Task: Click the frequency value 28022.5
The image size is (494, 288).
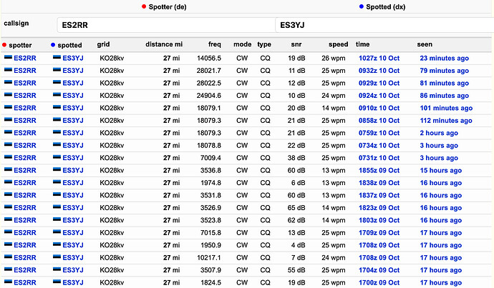Action: click(x=209, y=83)
